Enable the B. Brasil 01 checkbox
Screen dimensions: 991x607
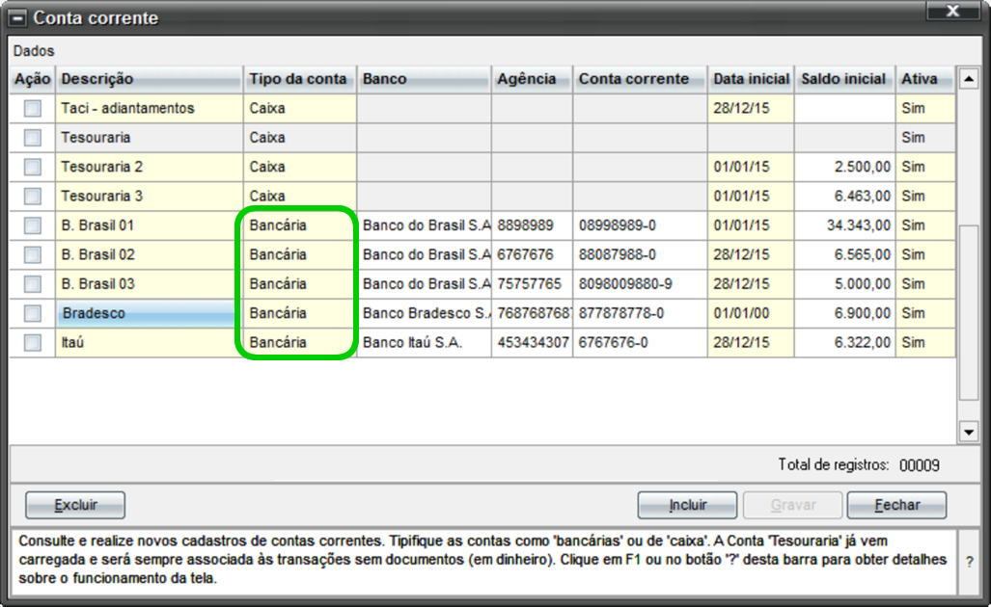click(x=32, y=225)
